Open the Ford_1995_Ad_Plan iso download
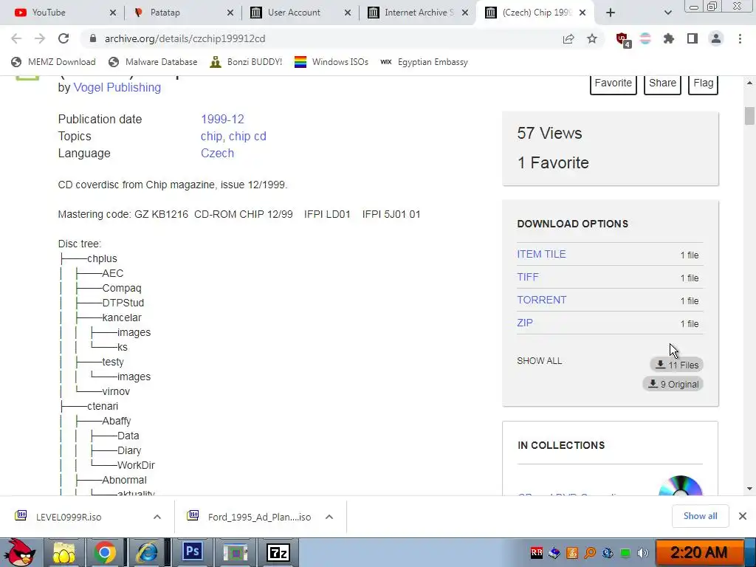 point(259,517)
